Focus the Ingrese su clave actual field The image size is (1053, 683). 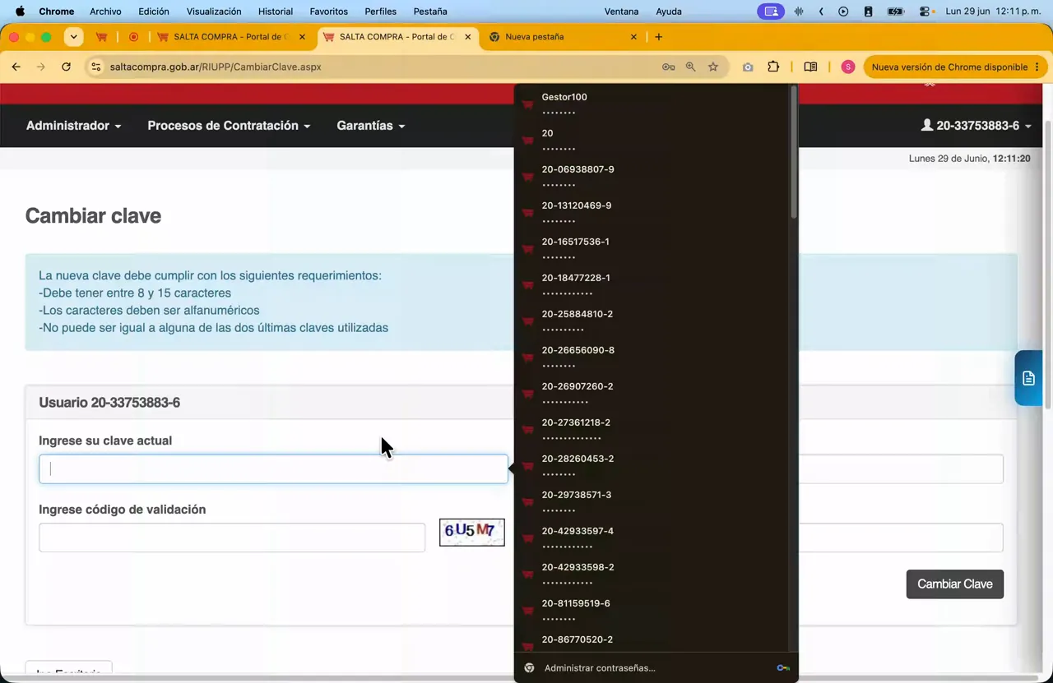[273, 469]
